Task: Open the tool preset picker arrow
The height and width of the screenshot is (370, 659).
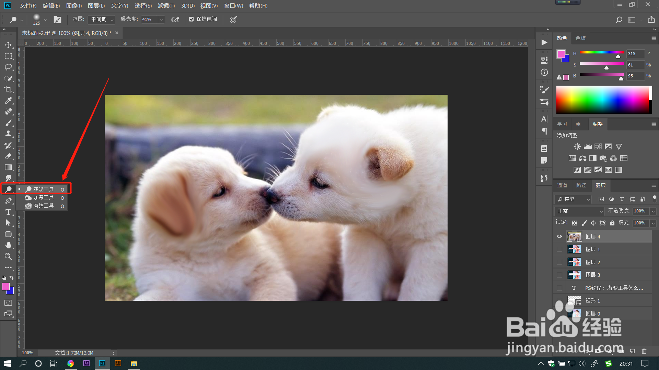Action: [x=22, y=20]
